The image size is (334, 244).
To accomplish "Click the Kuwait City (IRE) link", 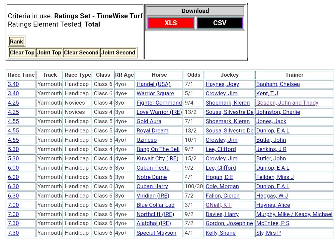I will 157,159.
